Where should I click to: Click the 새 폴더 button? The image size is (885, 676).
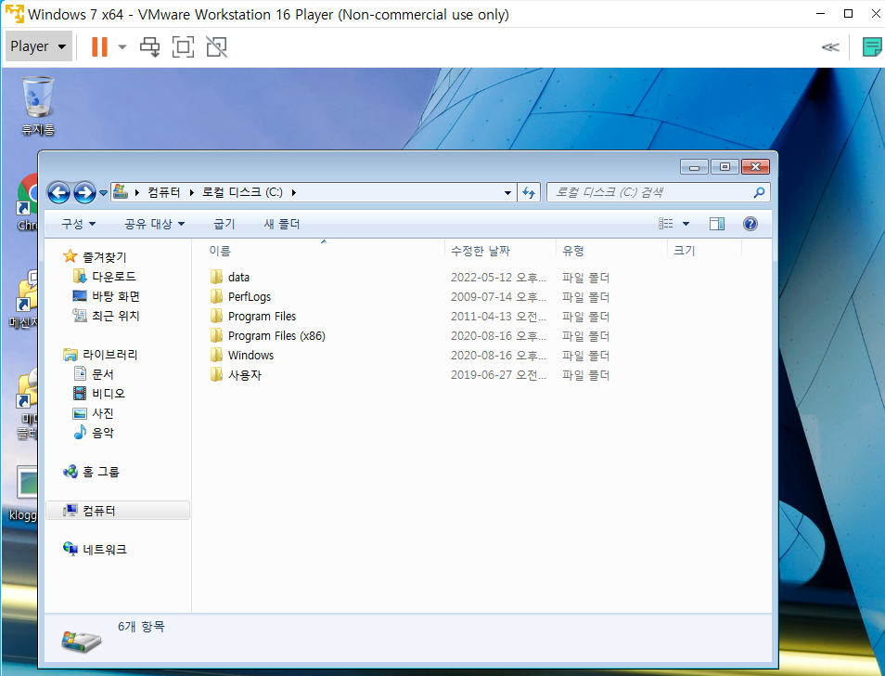click(x=282, y=224)
